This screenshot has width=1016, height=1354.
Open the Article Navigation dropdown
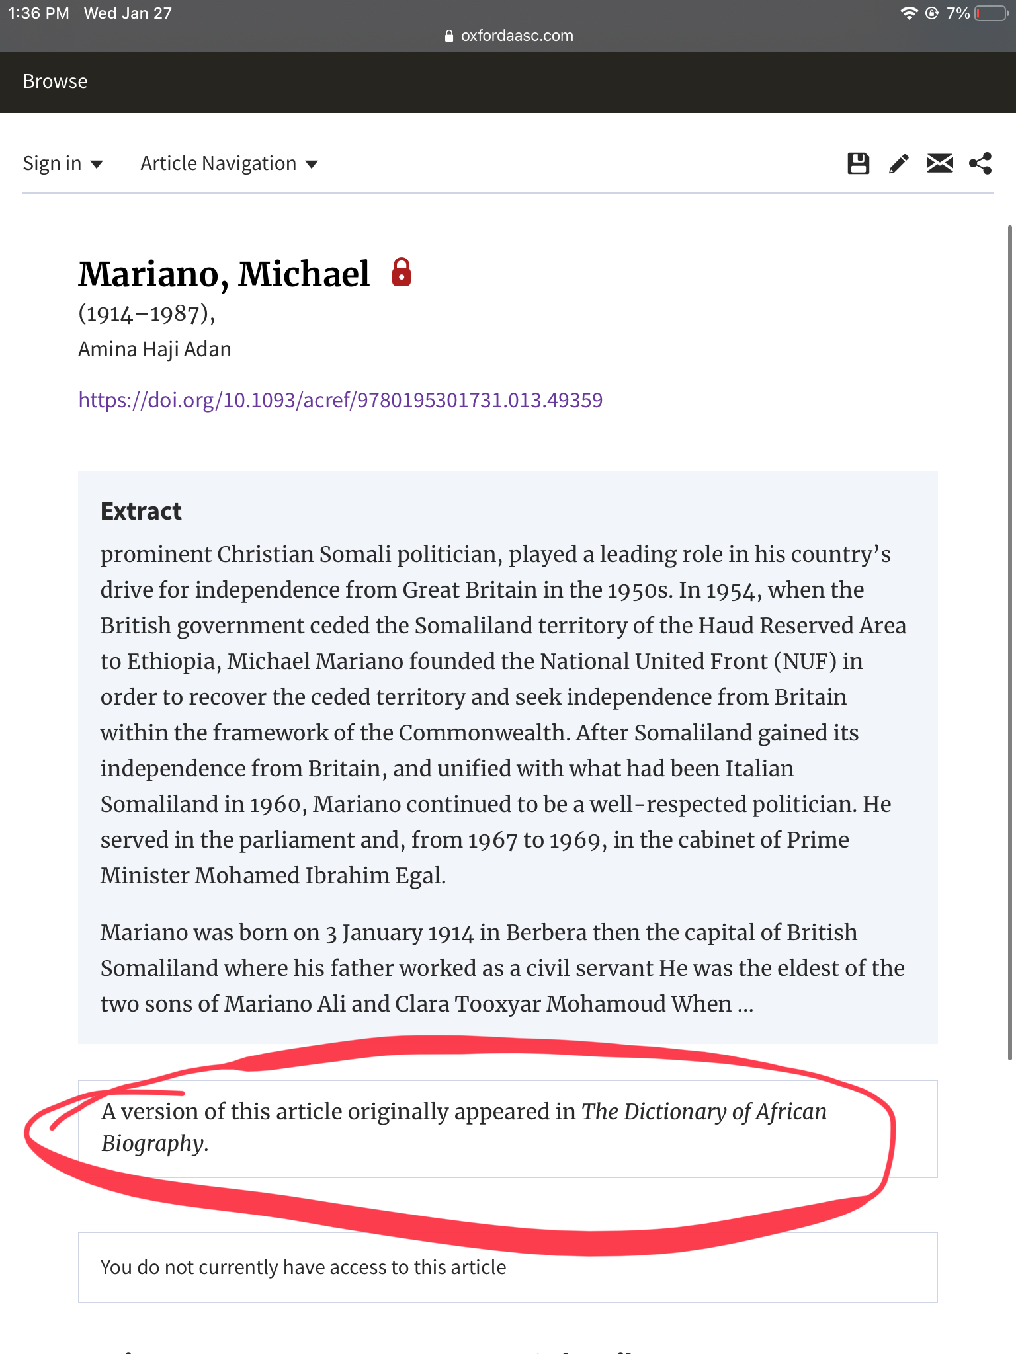[x=218, y=164]
